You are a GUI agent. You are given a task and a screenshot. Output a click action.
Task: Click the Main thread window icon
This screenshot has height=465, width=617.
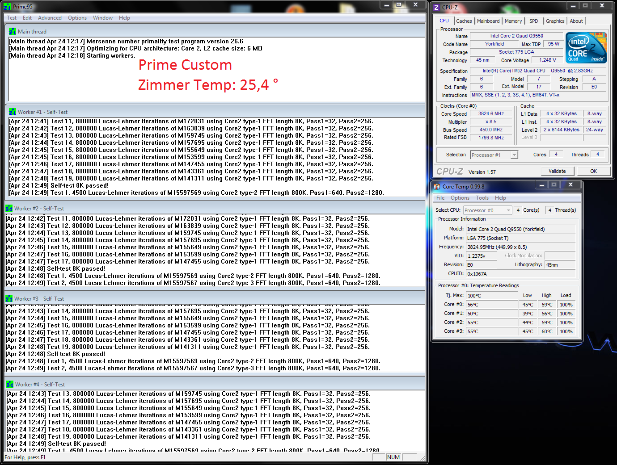(x=12, y=32)
